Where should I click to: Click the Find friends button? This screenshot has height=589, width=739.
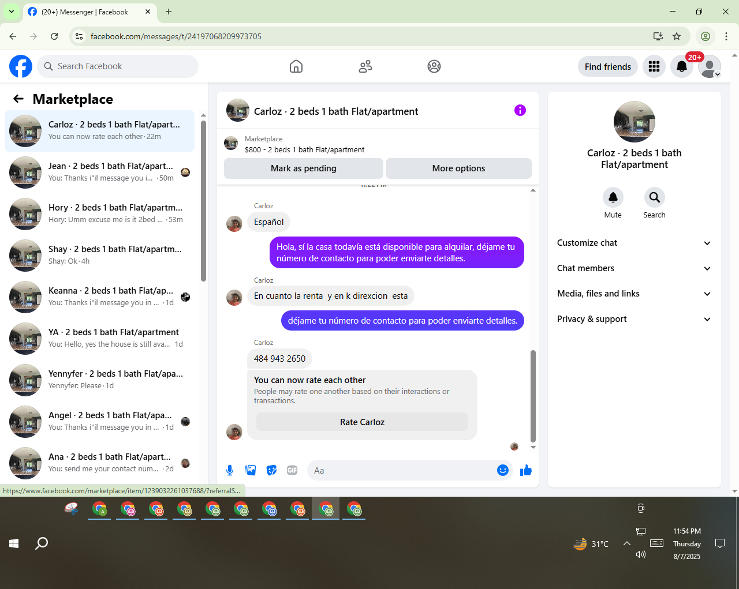(x=608, y=67)
